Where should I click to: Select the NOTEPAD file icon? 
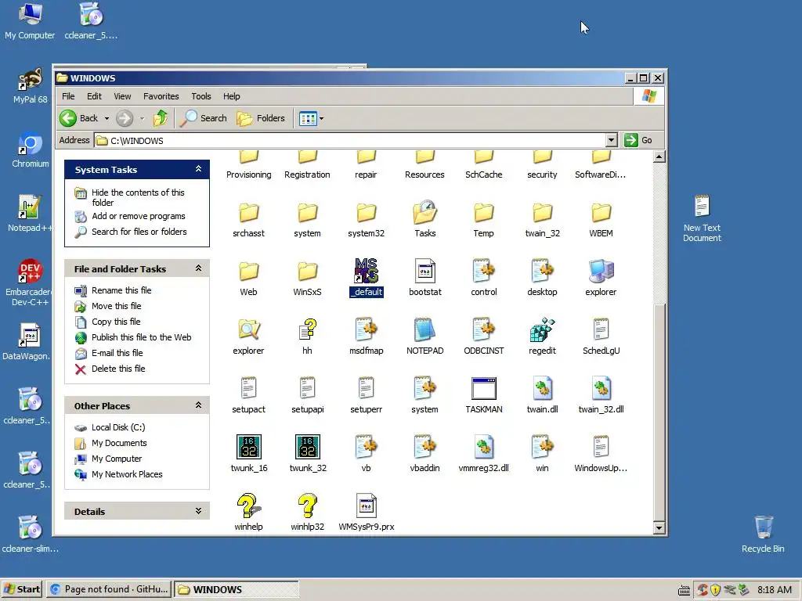[424, 329]
